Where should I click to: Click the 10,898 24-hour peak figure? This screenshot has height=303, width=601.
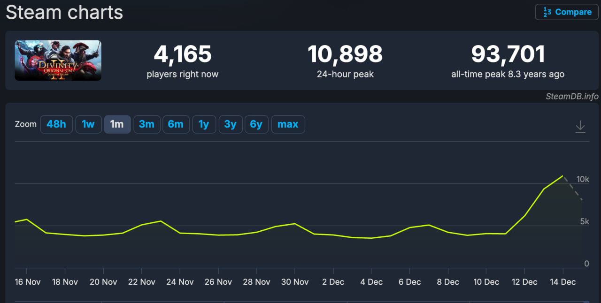click(x=345, y=54)
